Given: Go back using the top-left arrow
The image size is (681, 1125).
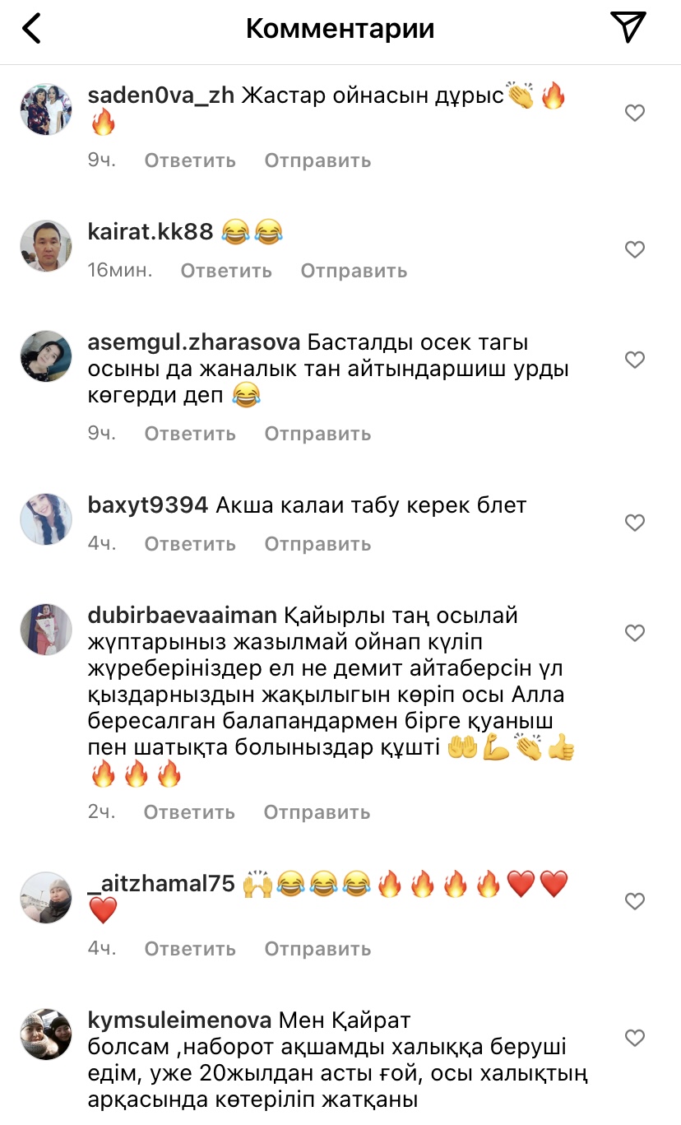Looking at the screenshot, I should (x=31, y=29).
